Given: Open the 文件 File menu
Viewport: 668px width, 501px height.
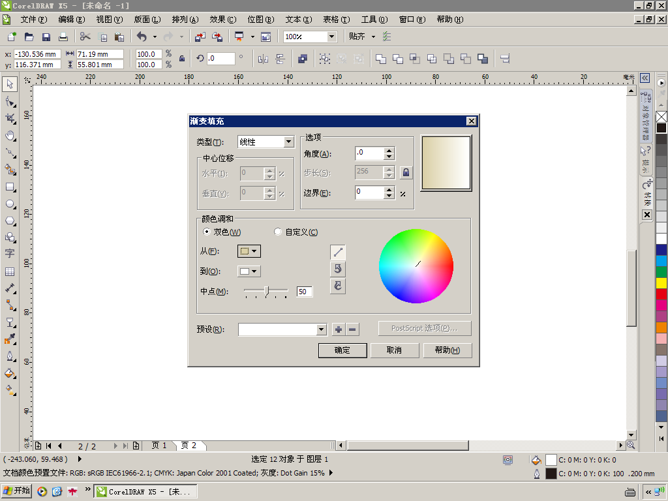Looking at the screenshot, I should tap(34, 20).
